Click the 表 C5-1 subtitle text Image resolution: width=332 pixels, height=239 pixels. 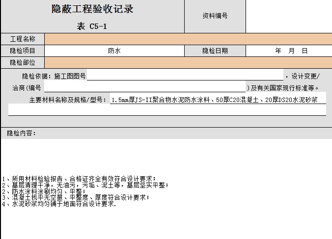coord(92,27)
